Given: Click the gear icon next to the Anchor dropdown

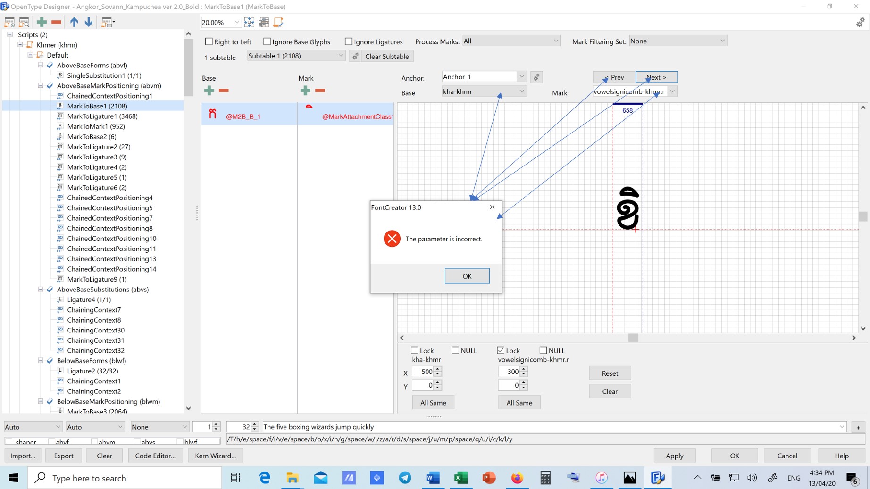Looking at the screenshot, I should click(536, 77).
